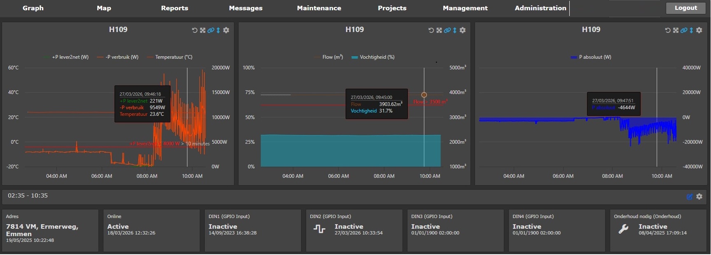Screen dimensions: 711x255
Task: Click vertical arrows icon on the middle graph
Action: tap(455, 30)
